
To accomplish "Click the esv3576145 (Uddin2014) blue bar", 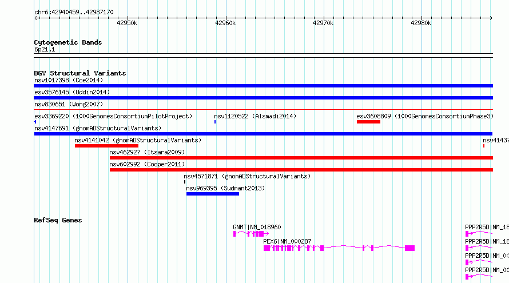I will pyautogui.click(x=263, y=98).
